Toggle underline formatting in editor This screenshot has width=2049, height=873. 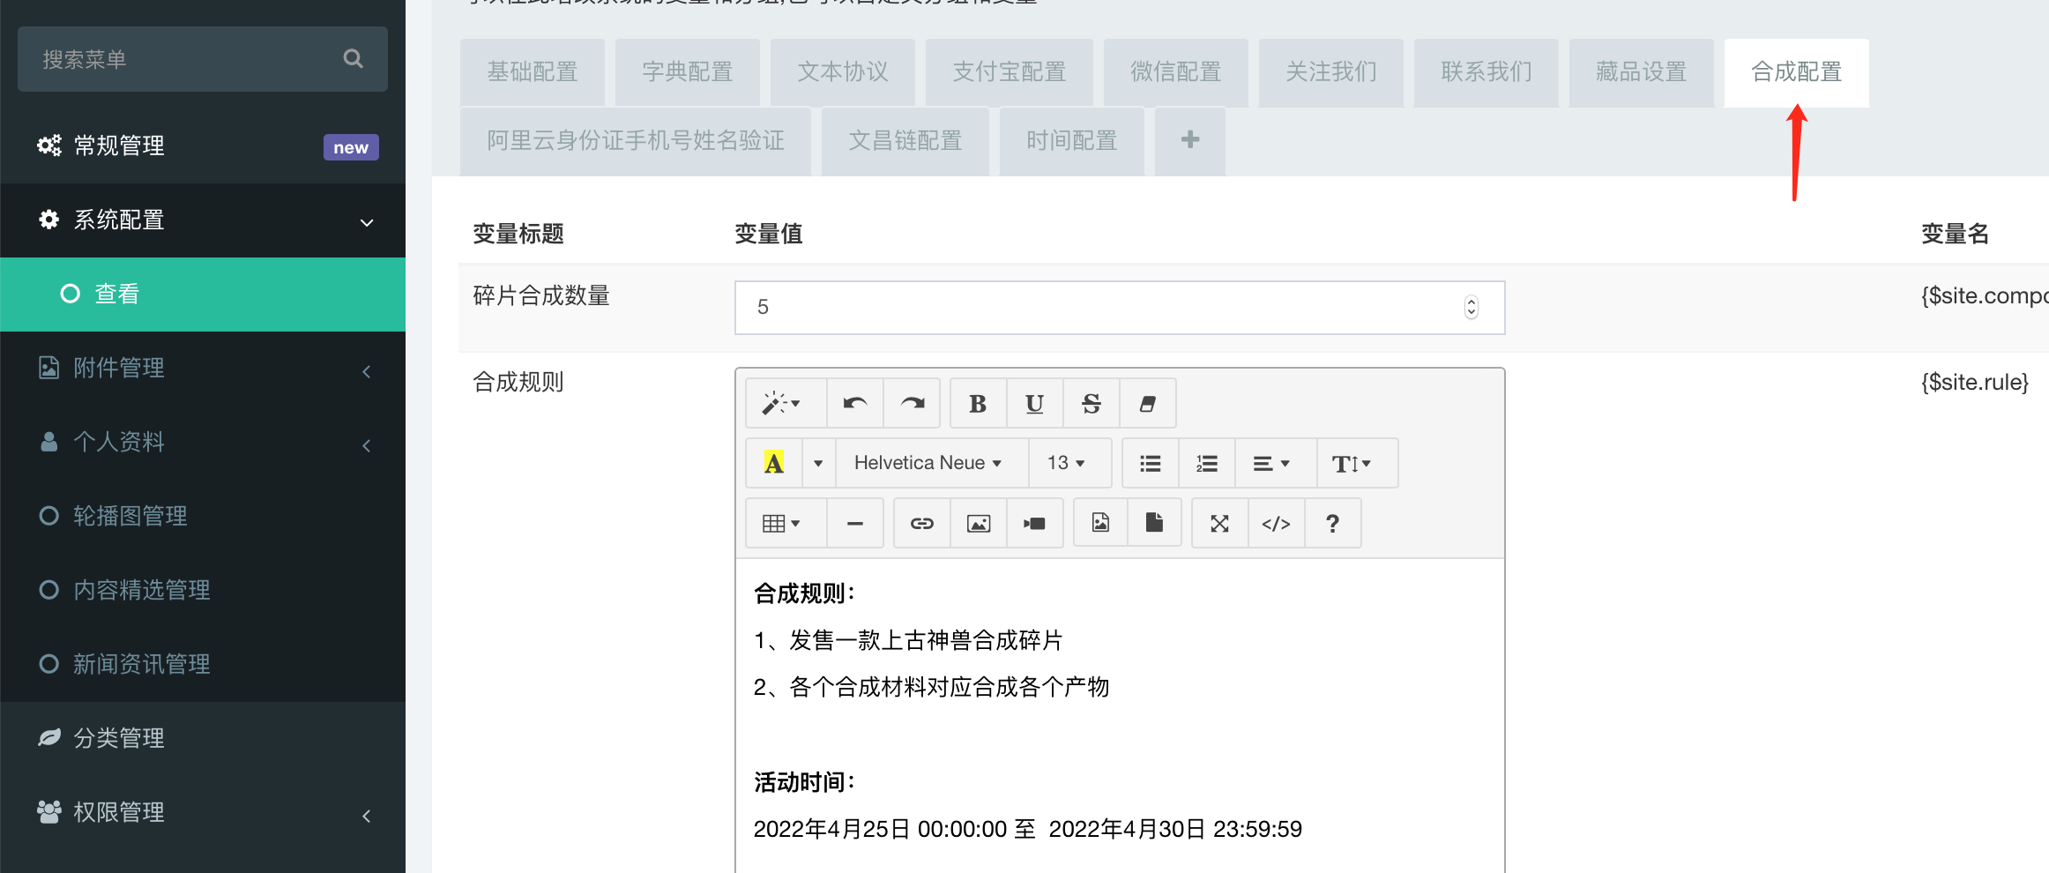click(x=1034, y=404)
